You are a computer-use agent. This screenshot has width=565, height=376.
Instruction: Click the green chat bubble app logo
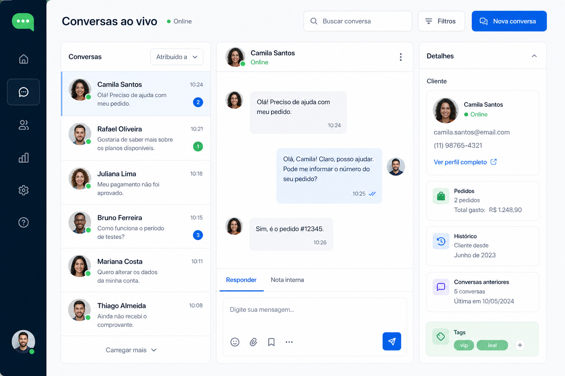(x=23, y=22)
